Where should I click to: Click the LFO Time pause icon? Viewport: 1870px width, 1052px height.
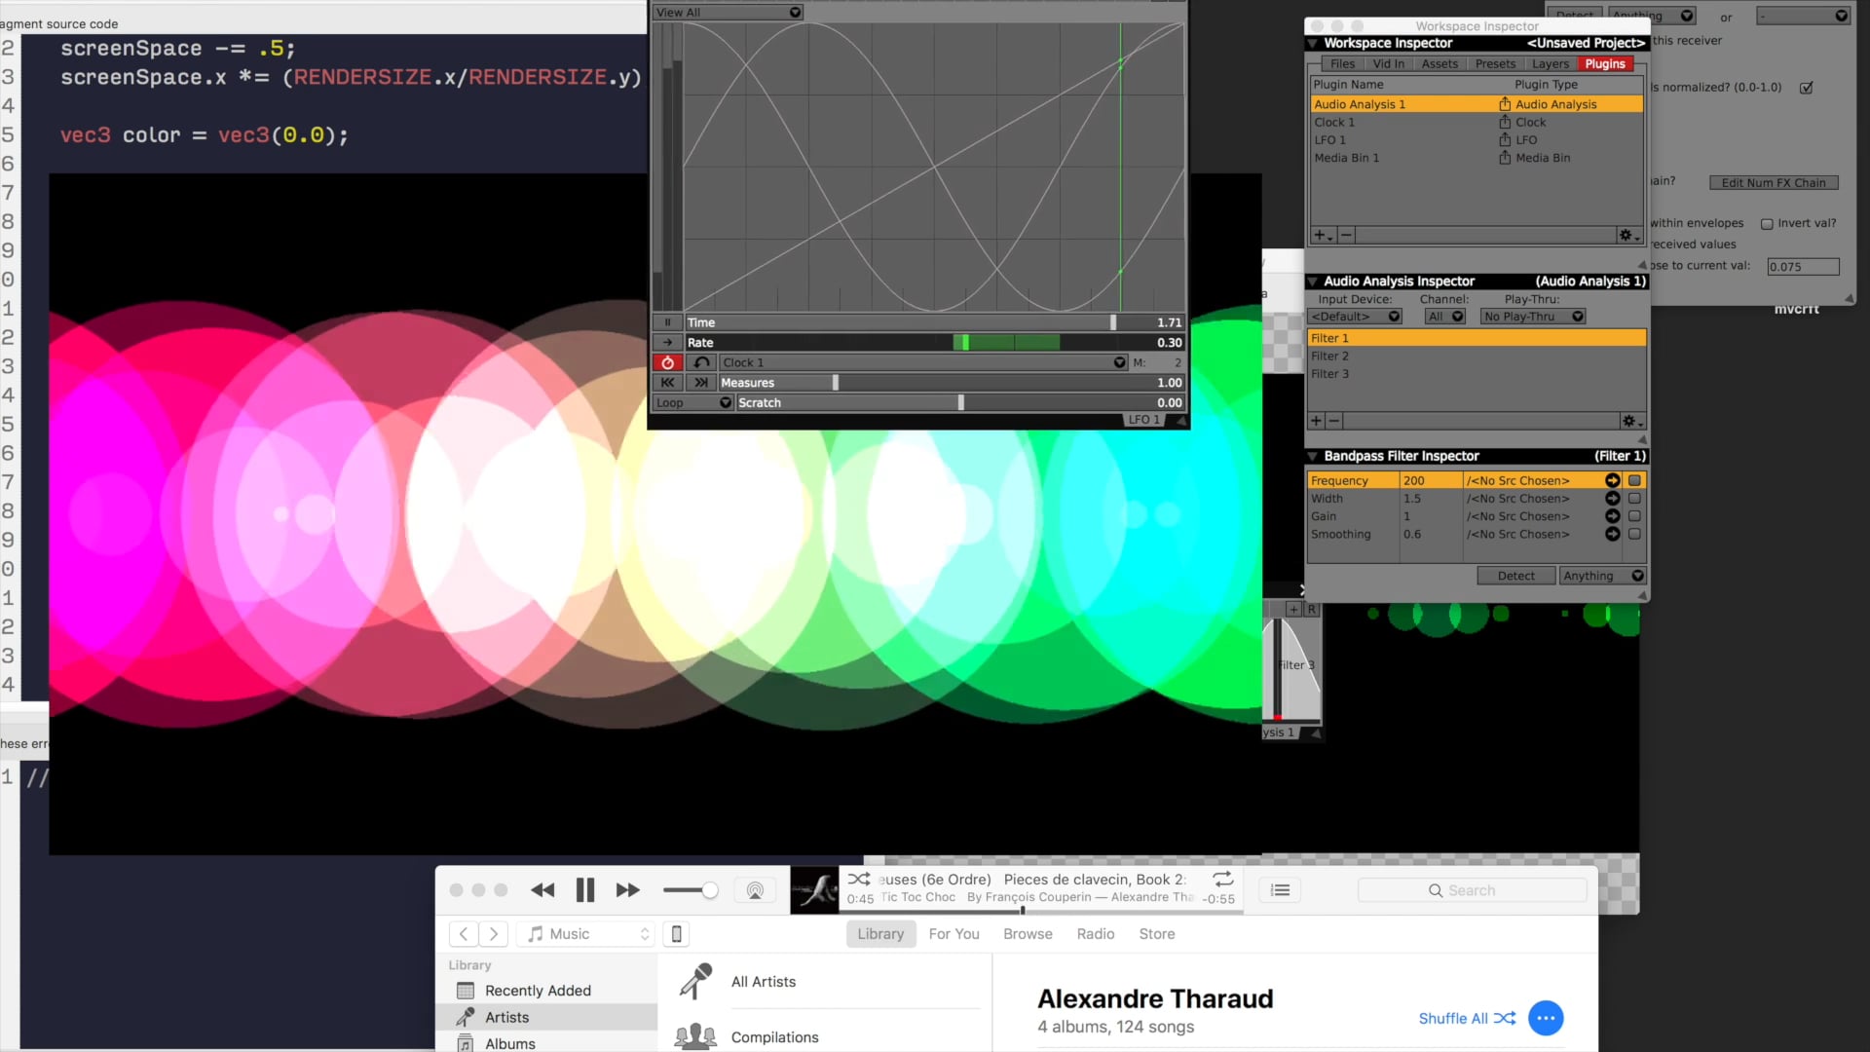point(667,322)
